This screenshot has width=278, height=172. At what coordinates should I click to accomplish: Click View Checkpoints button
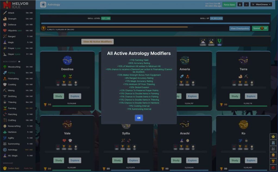pos(239,28)
